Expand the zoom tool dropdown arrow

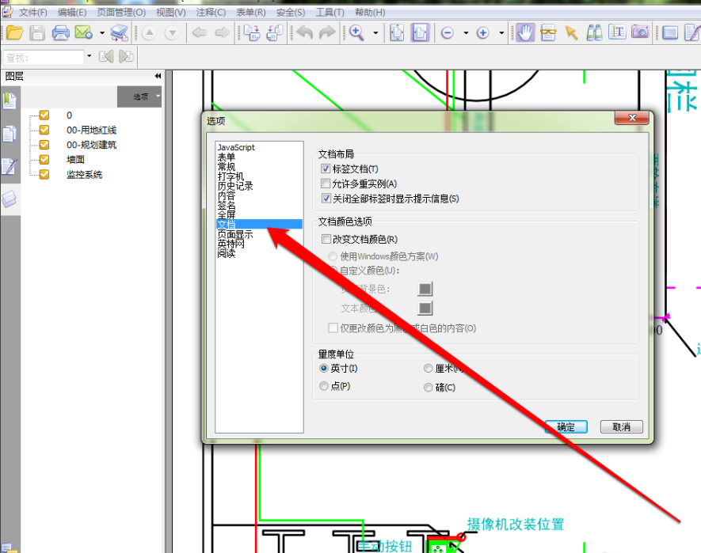pyautogui.click(x=375, y=32)
